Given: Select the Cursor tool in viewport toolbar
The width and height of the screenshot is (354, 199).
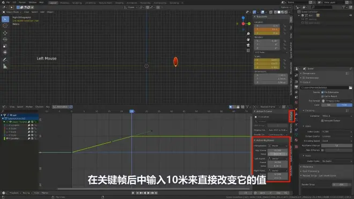Looking at the screenshot, I should point(5,26).
